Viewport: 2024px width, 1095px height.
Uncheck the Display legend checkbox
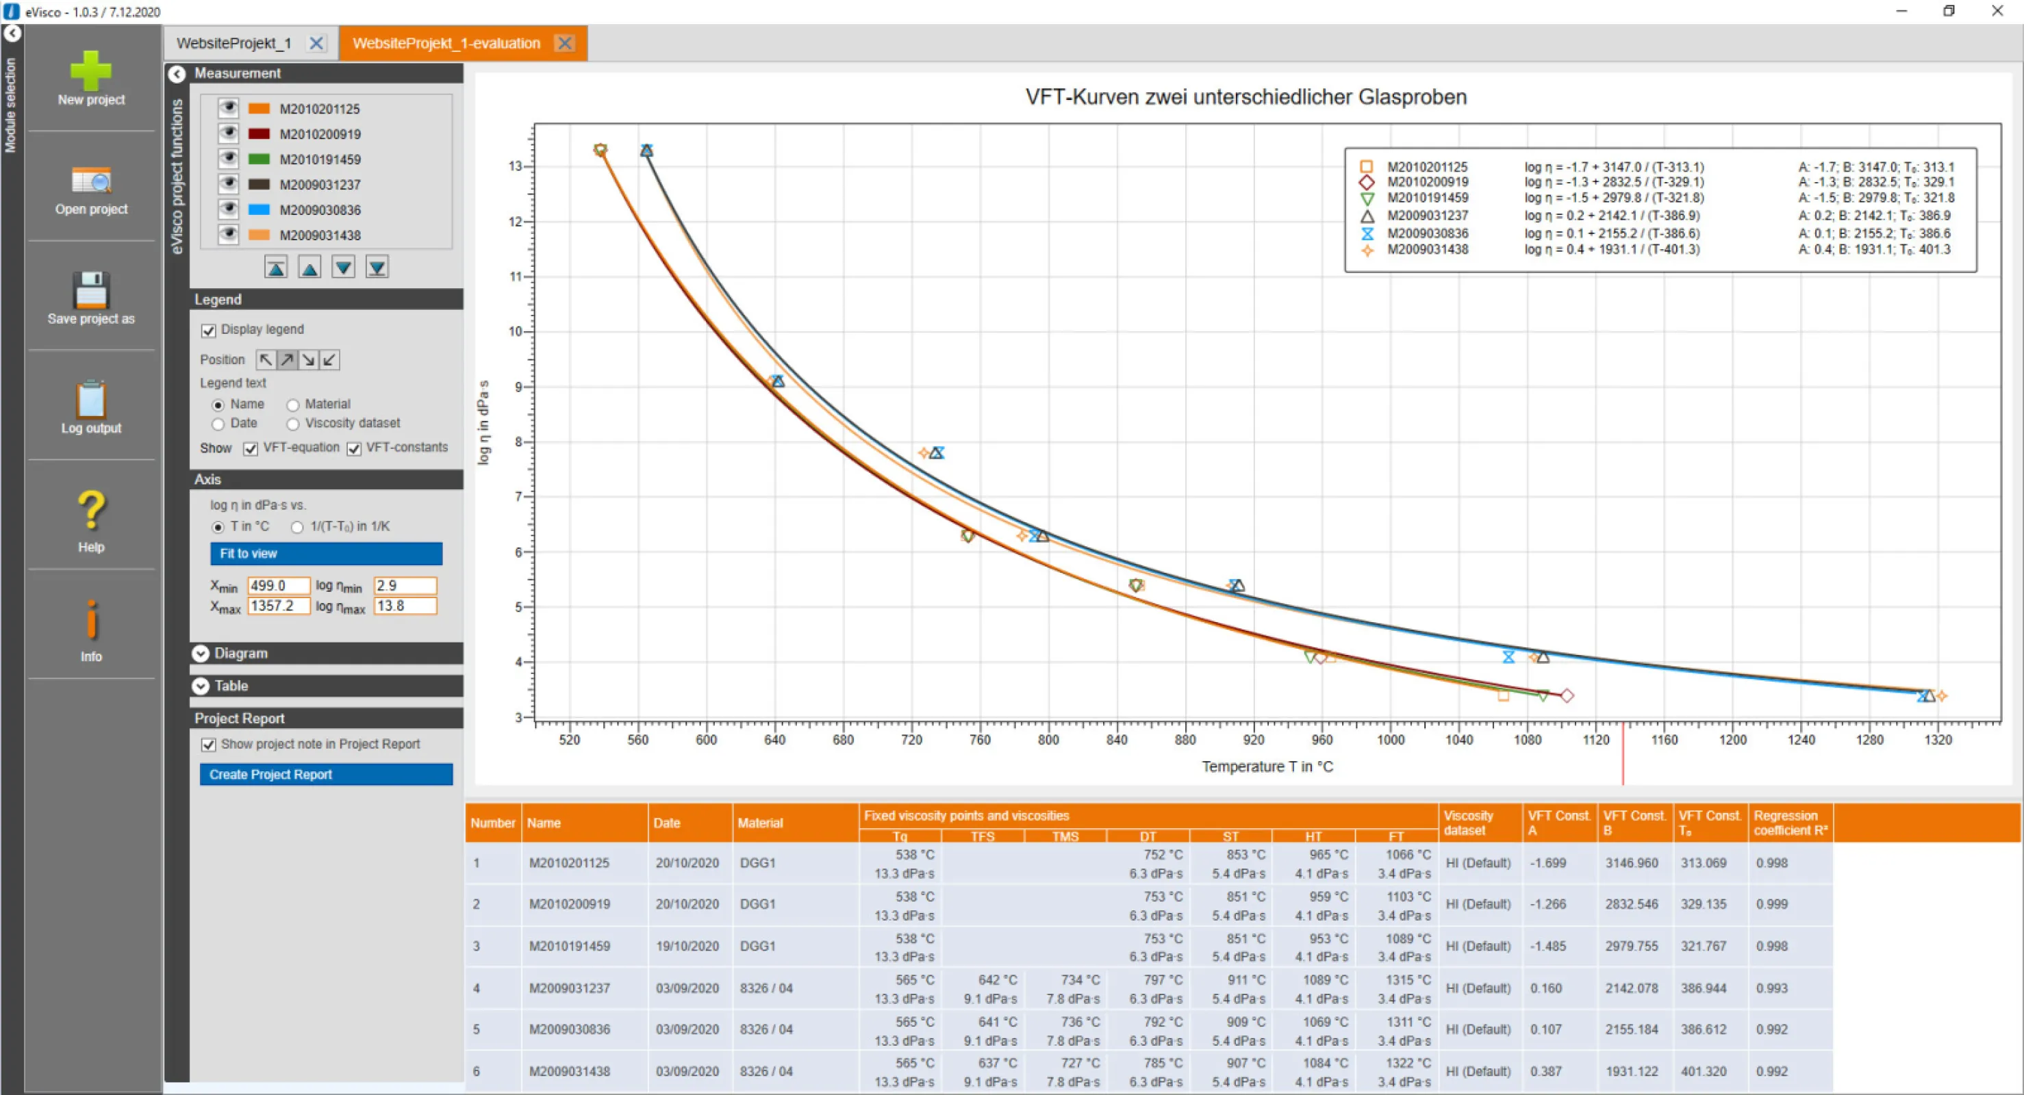[x=208, y=330]
